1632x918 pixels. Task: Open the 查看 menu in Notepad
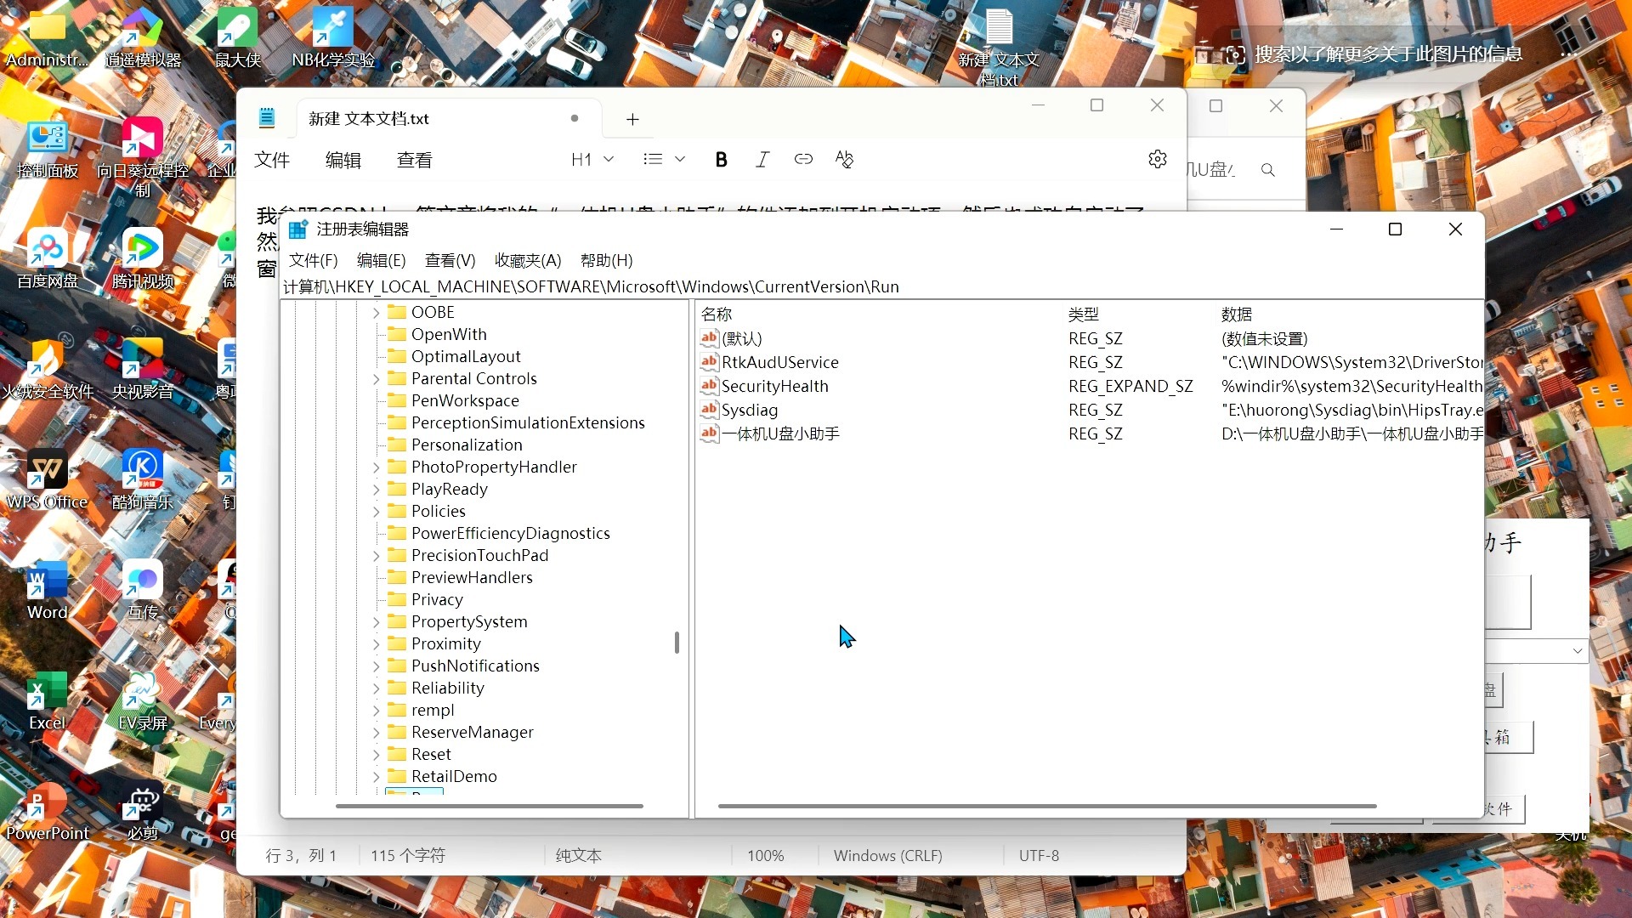414,159
